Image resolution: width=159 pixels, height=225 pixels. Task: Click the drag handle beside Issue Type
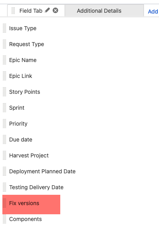4,28
